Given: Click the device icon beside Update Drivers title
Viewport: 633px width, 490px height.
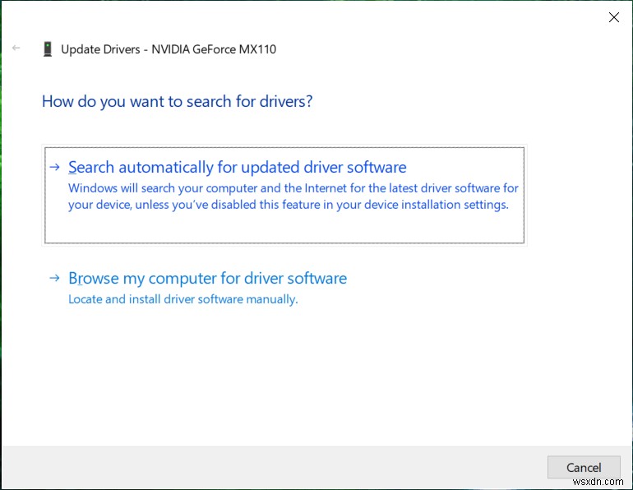Looking at the screenshot, I should tap(48, 49).
